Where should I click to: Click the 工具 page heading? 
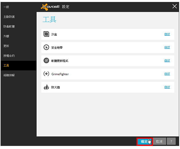(49, 19)
